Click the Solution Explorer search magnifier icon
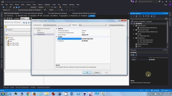This screenshot has height=96, width=172. pyautogui.click(x=166, y=19)
